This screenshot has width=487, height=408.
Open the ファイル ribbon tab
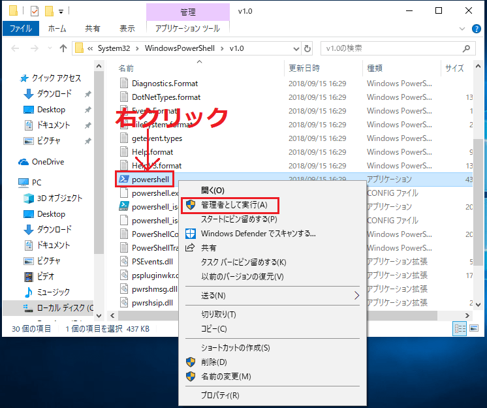21,29
